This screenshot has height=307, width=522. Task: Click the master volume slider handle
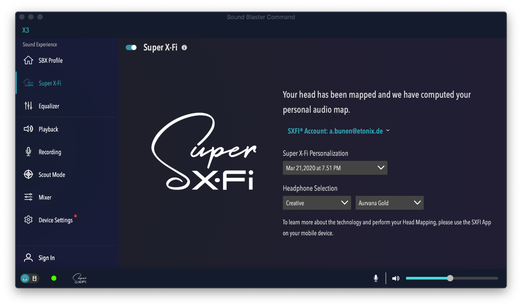tap(450, 278)
